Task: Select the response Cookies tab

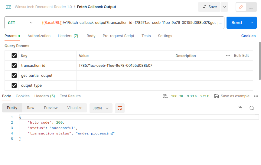Action: (23, 96)
